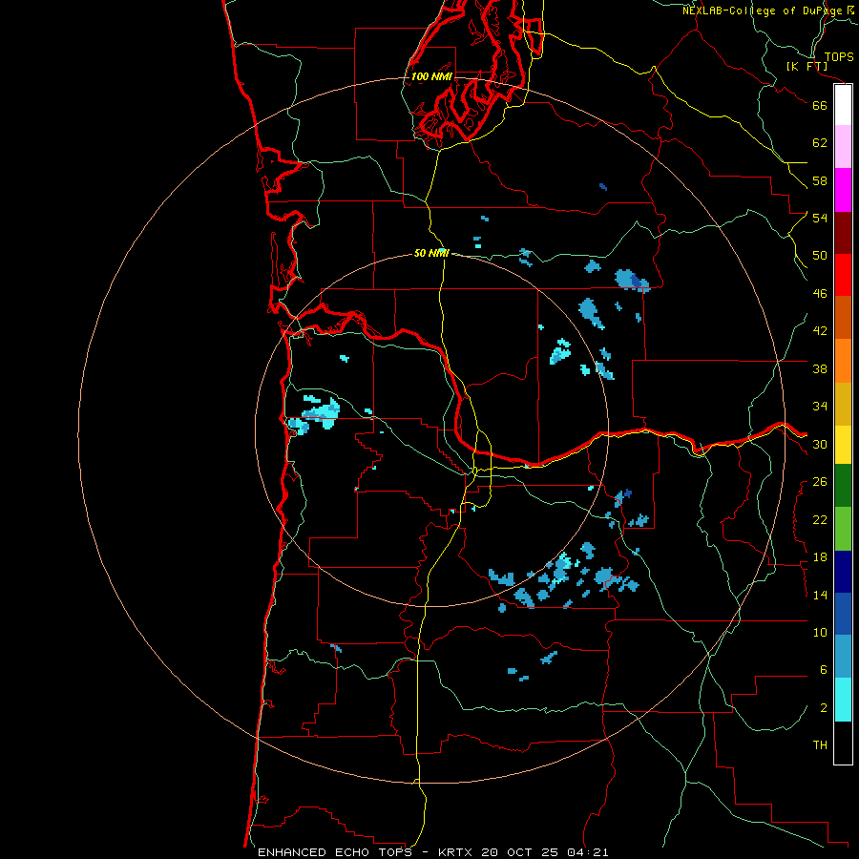The width and height of the screenshot is (859, 859).
Task: Click the 54 legend value
Action: (x=820, y=218)
